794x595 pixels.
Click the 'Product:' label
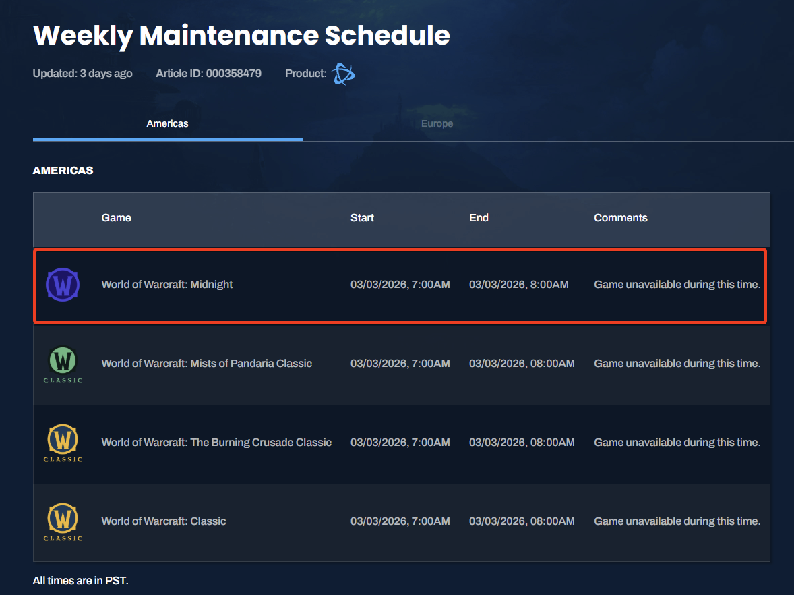[x=306, y=74]
